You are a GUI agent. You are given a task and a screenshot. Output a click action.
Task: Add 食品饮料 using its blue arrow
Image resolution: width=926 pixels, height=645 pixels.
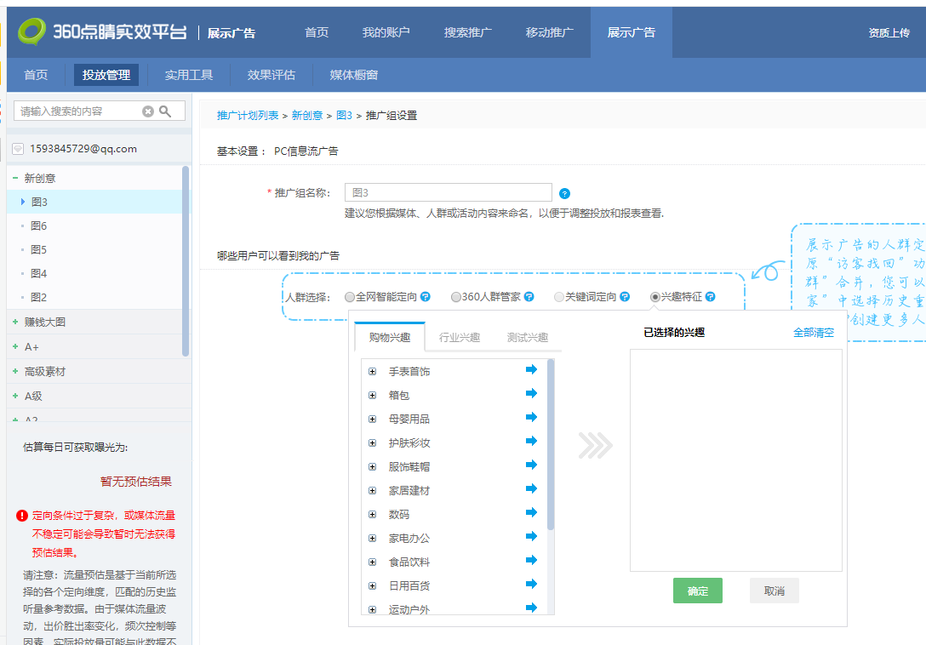pos(531,561)
